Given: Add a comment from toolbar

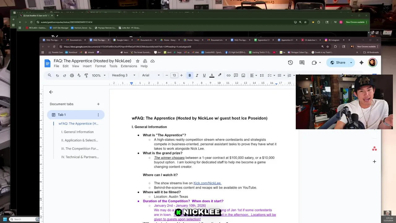Looking at the screenshot, I should point(236,75).
